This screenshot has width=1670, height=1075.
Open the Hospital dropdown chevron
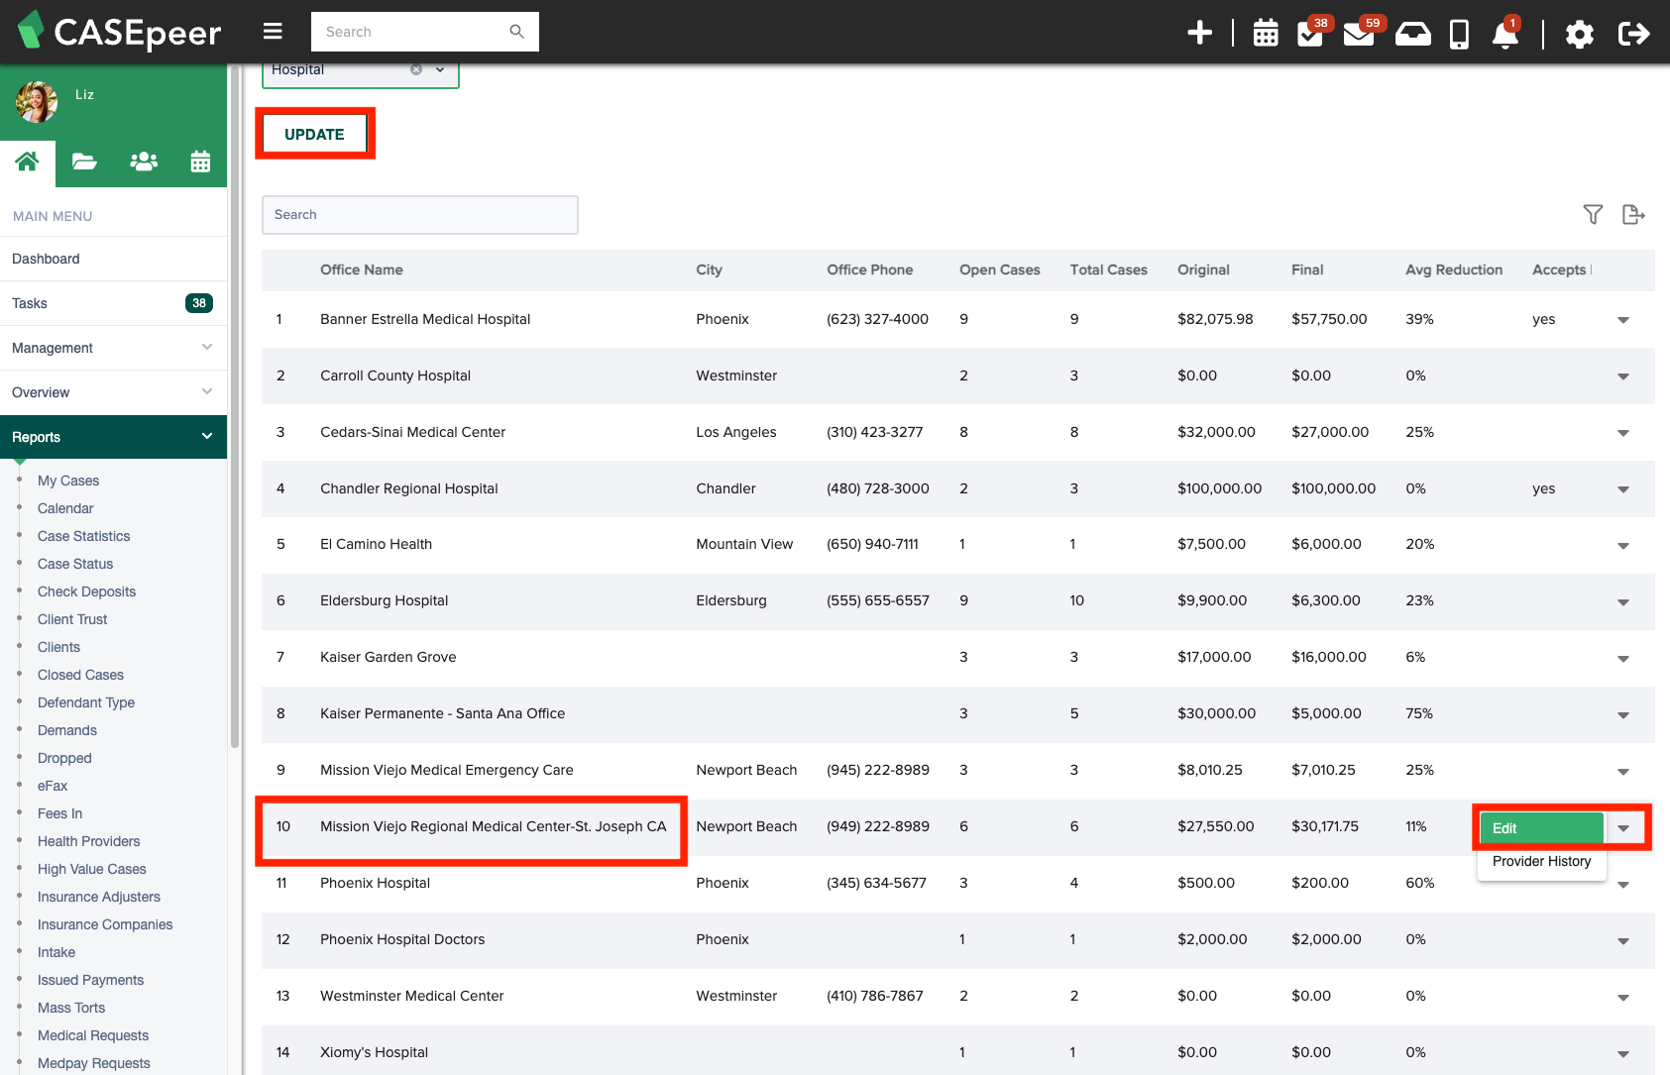tap(440, 69)
